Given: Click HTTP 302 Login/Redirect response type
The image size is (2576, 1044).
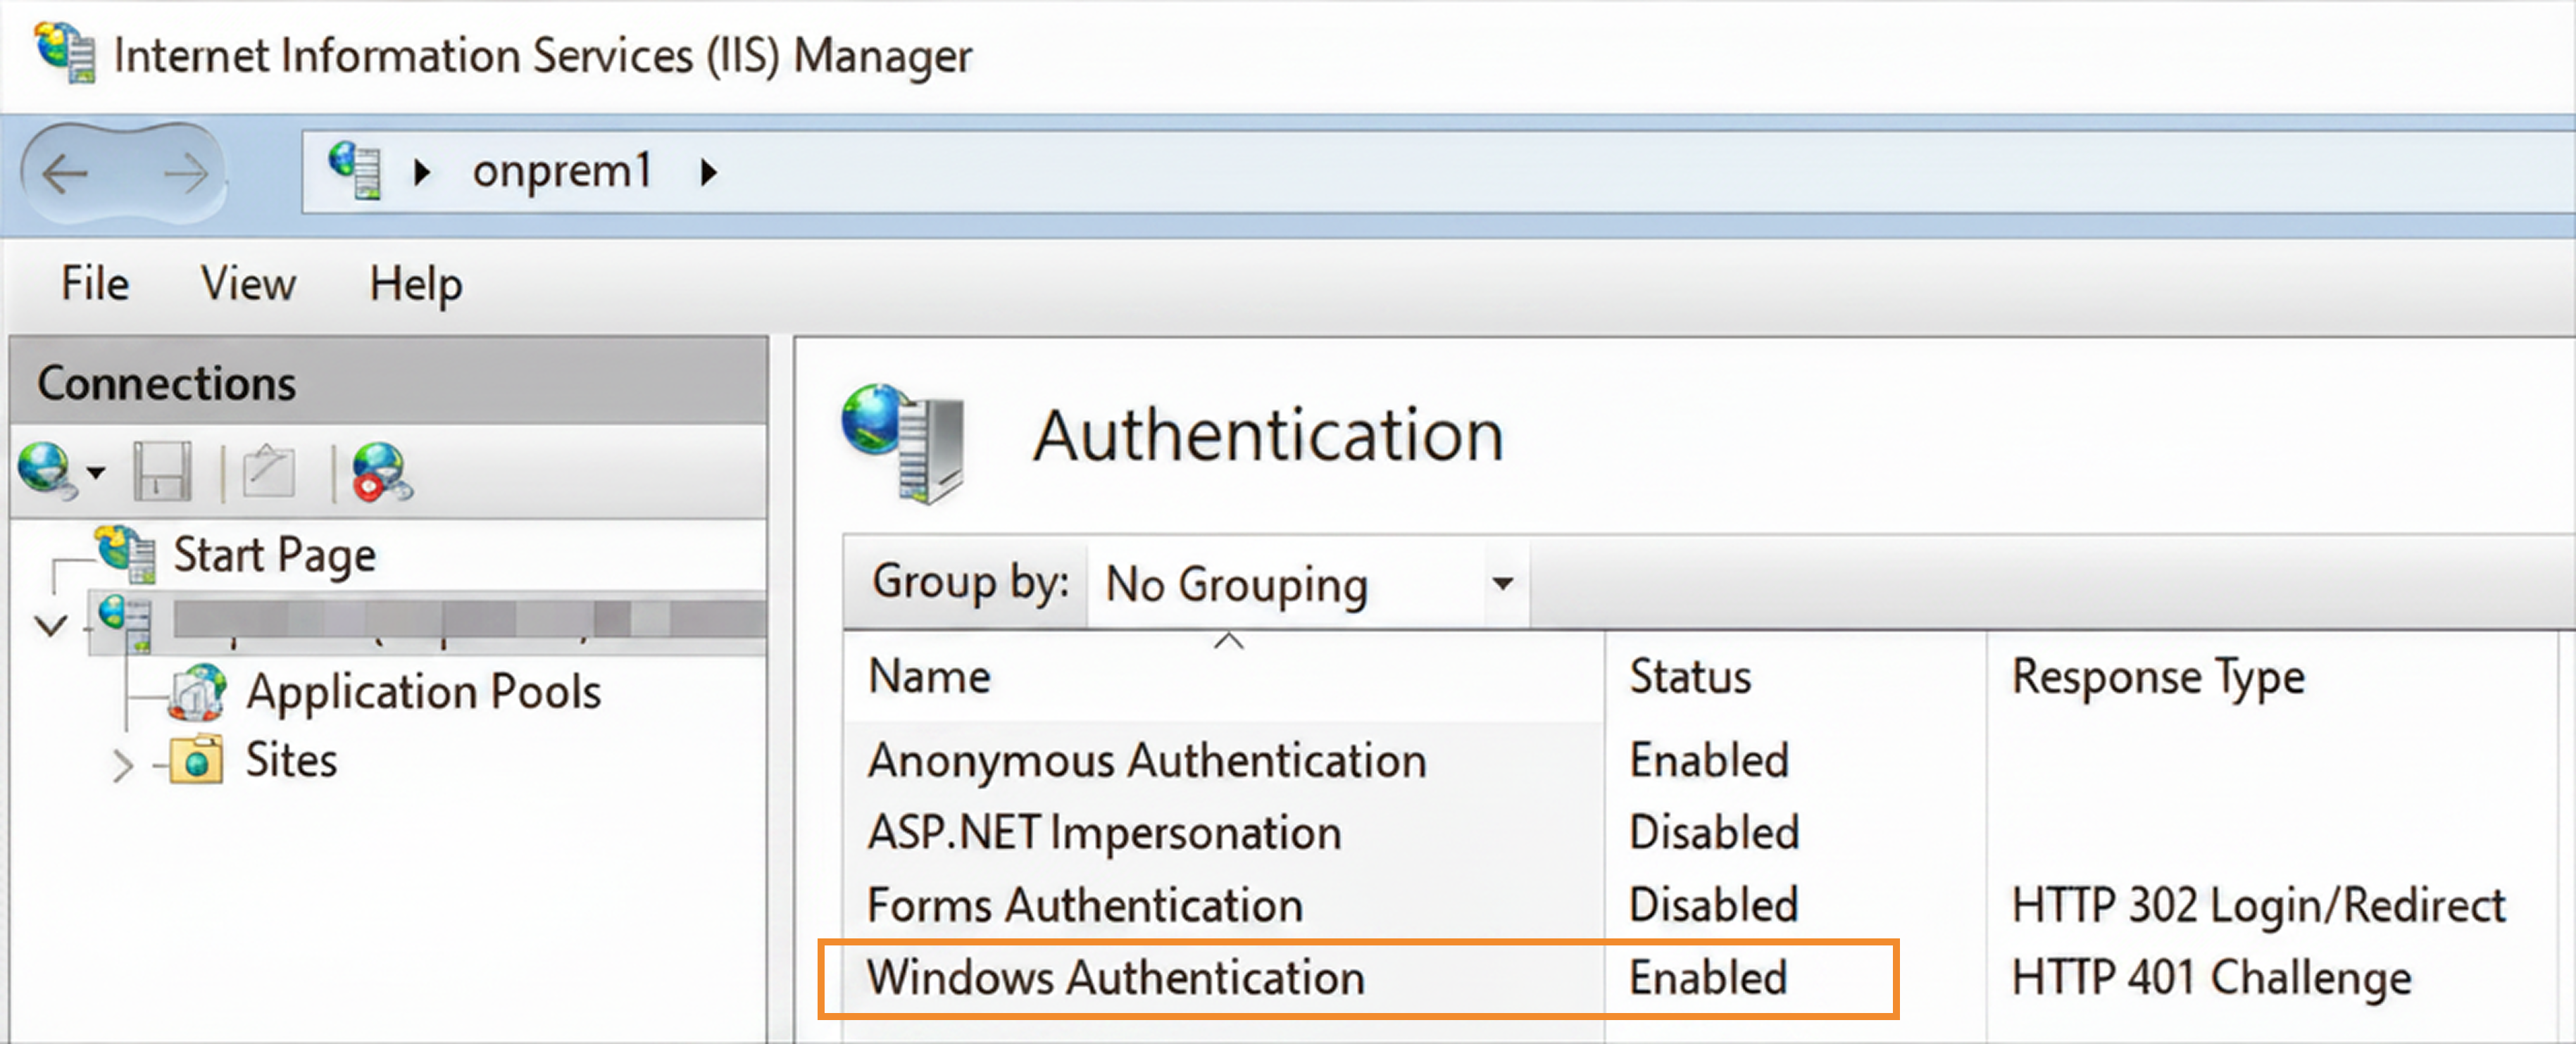Looking at the screenshot, I should tap(2259, 906).
